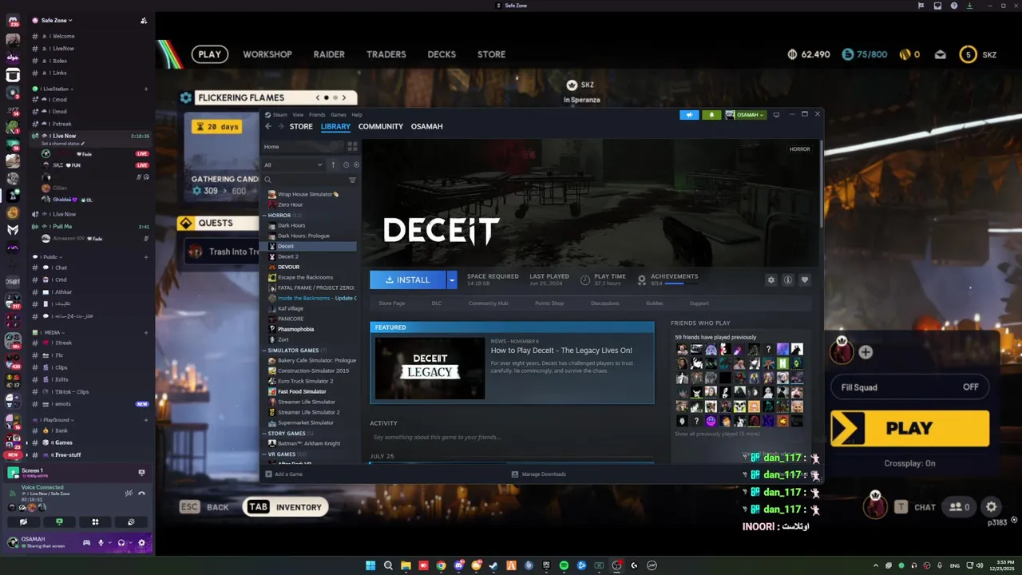Open Steam library filter options icon

pyautogui.click(x=352, y=180)
